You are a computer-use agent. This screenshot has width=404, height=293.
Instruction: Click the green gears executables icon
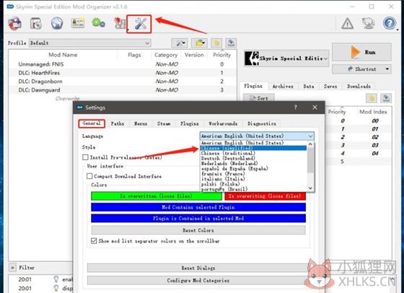98,23
